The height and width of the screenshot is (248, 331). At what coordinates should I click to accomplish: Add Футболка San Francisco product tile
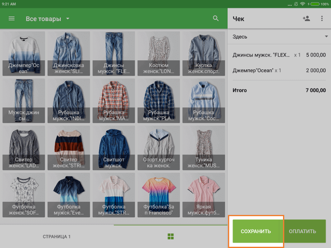pyautogui.click(x=158, y=195)
